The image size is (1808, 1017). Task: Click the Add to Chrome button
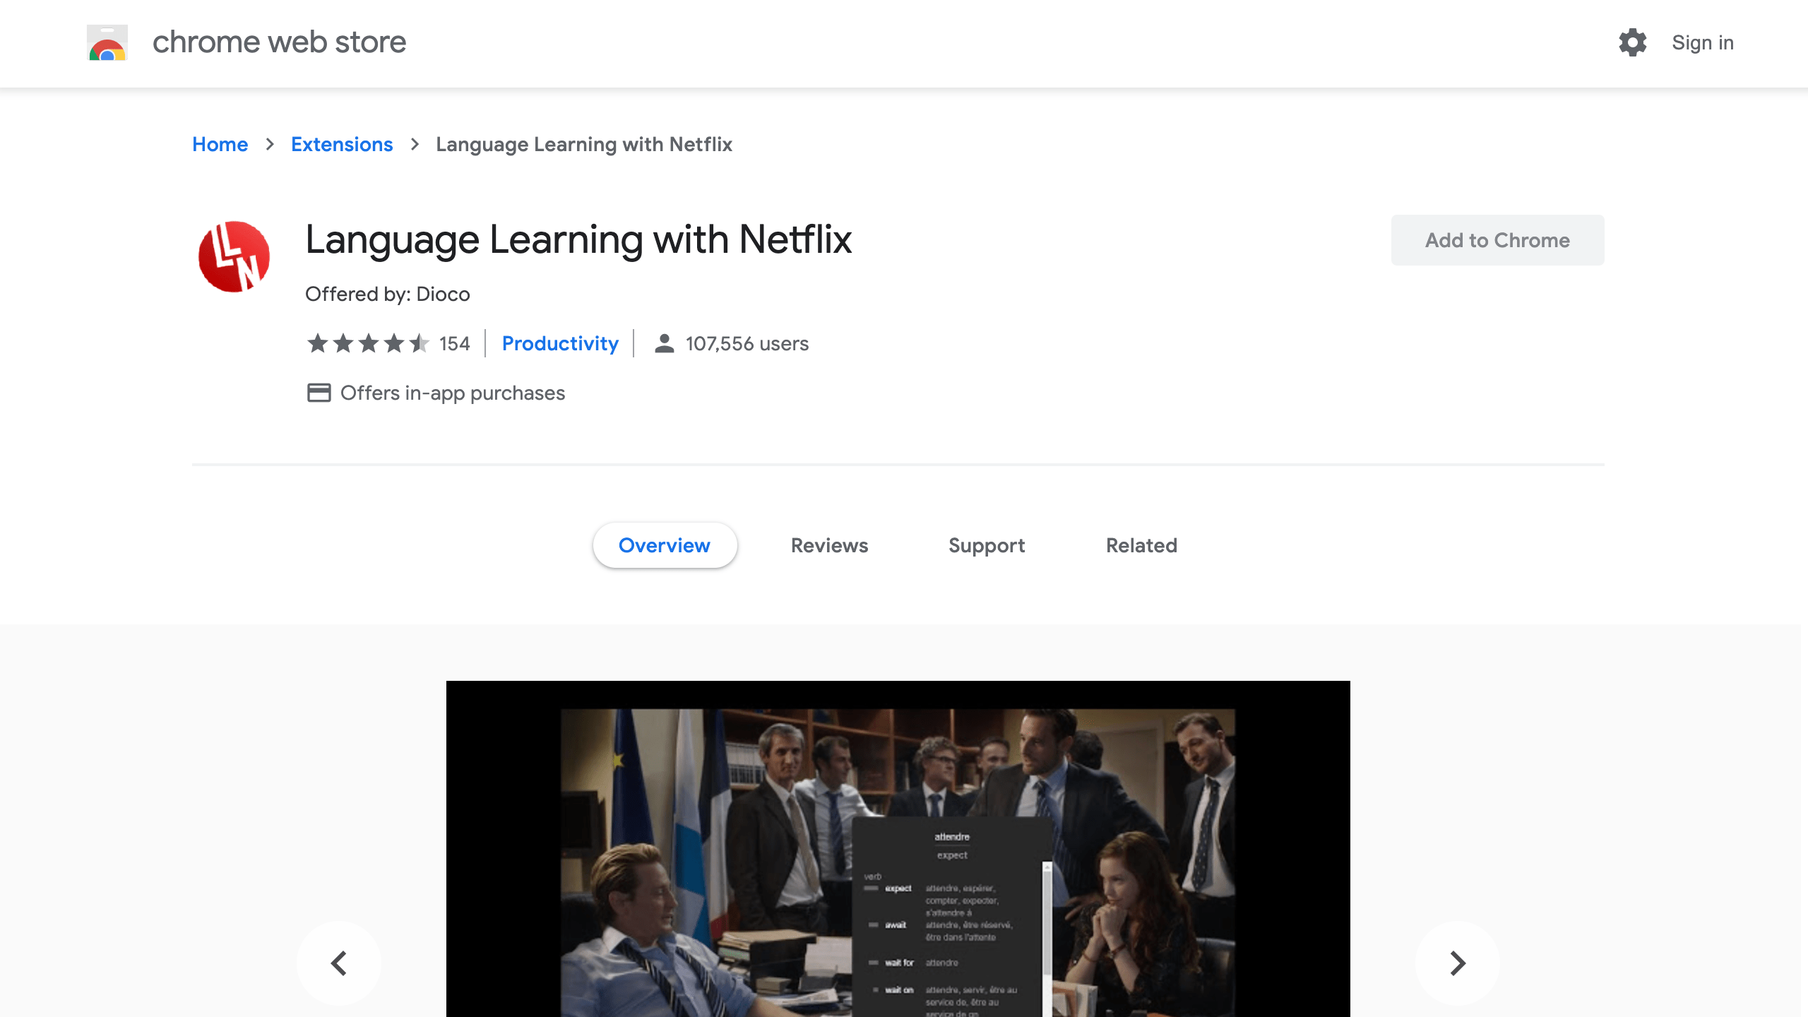point(1497,240)
